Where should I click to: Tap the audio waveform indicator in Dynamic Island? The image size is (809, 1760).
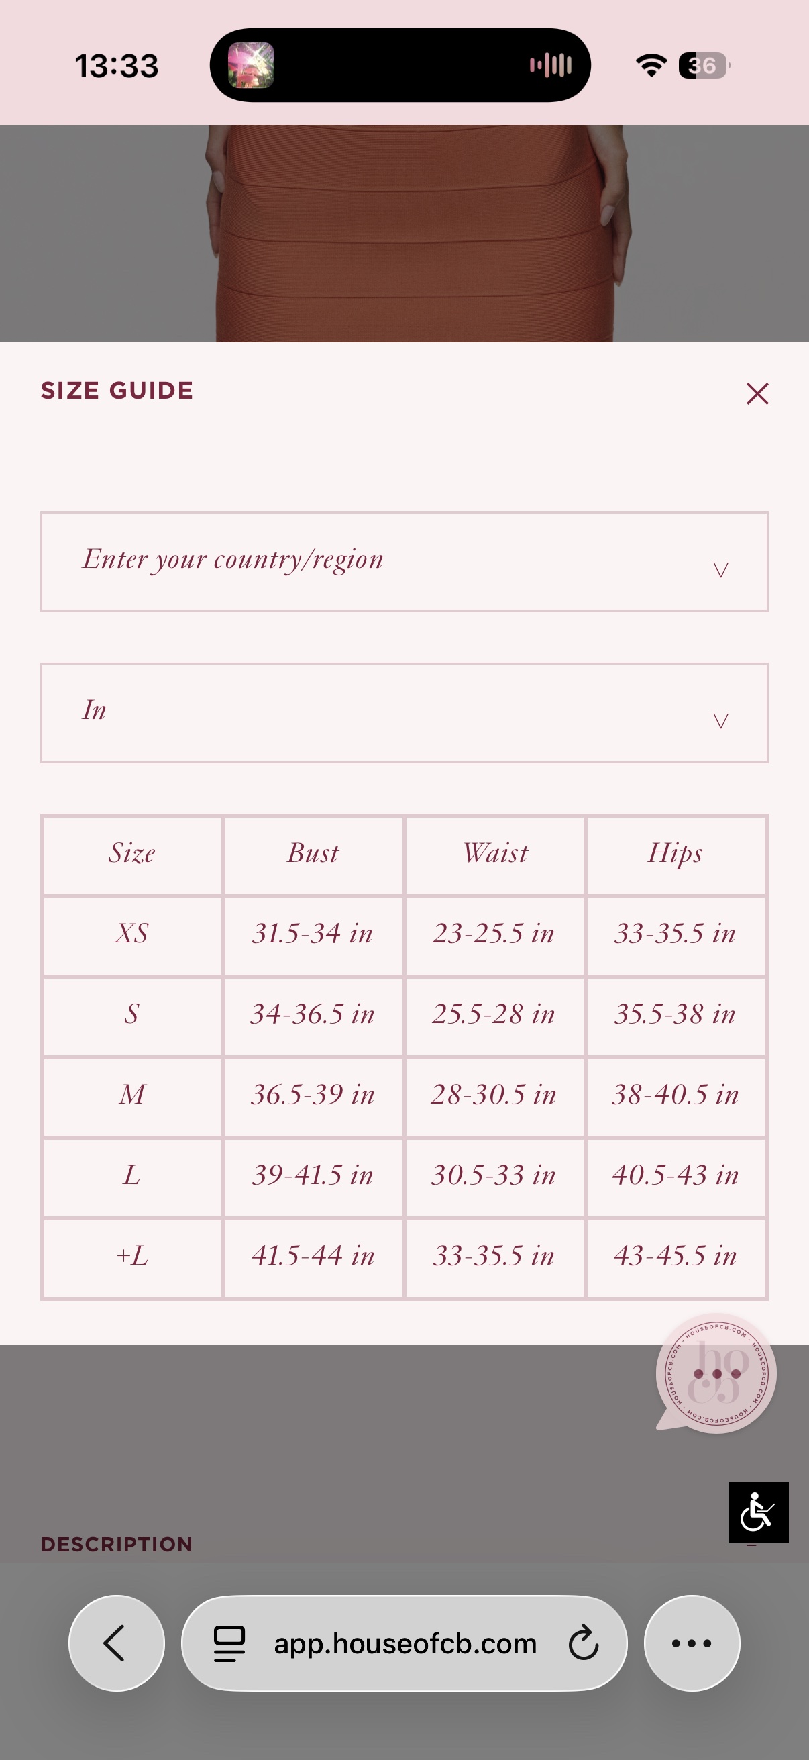point(550,66)
